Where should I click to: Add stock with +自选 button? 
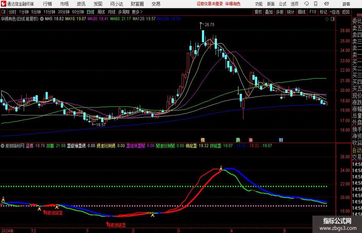tap(334, 12)
